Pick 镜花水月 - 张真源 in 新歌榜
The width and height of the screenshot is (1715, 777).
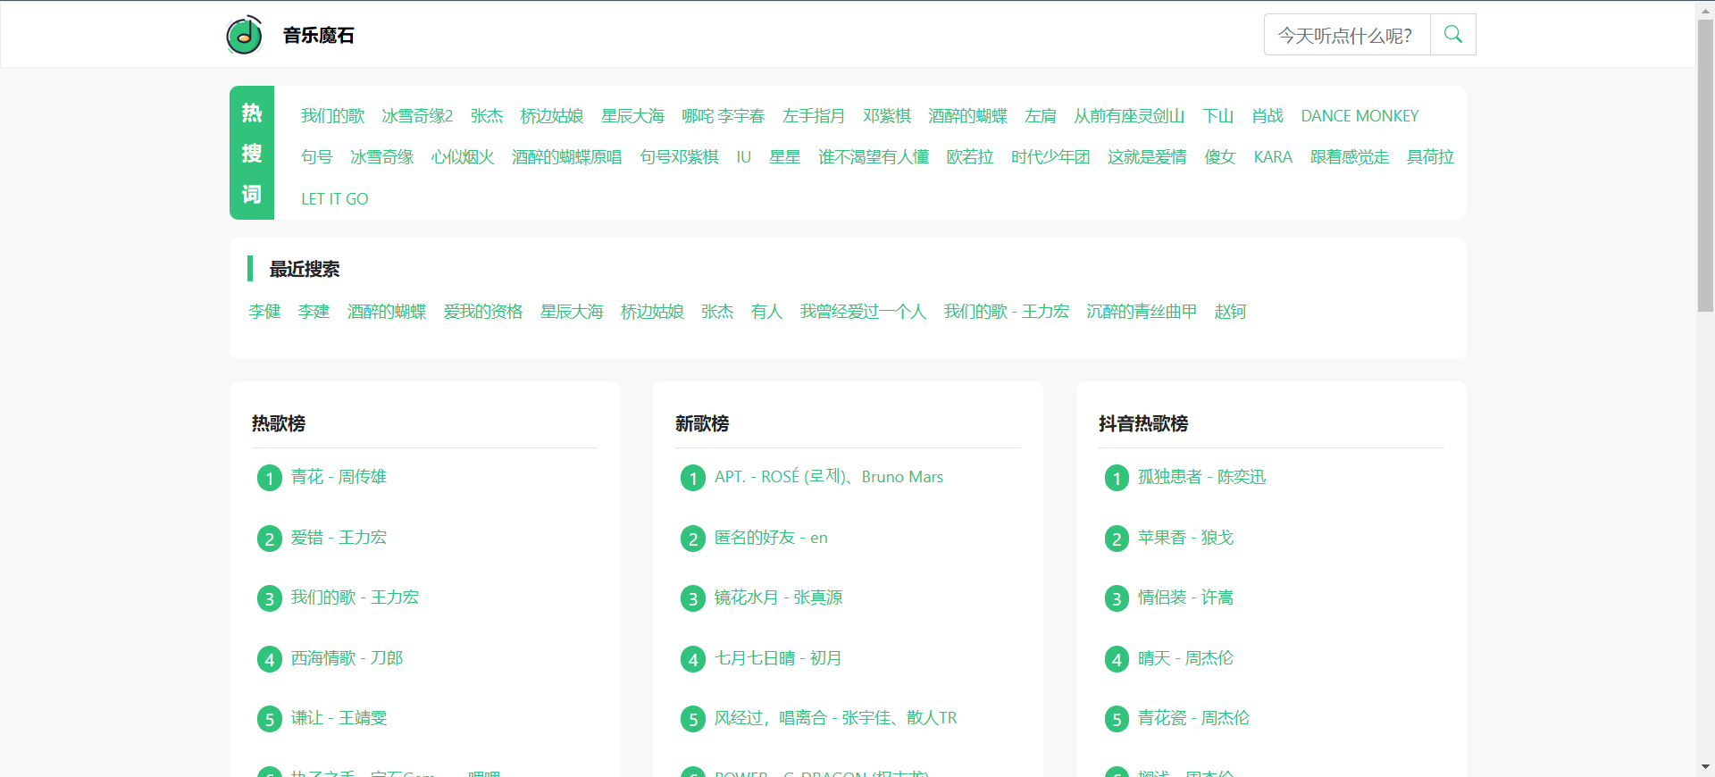pyautogui.click(x=778, y=597)
